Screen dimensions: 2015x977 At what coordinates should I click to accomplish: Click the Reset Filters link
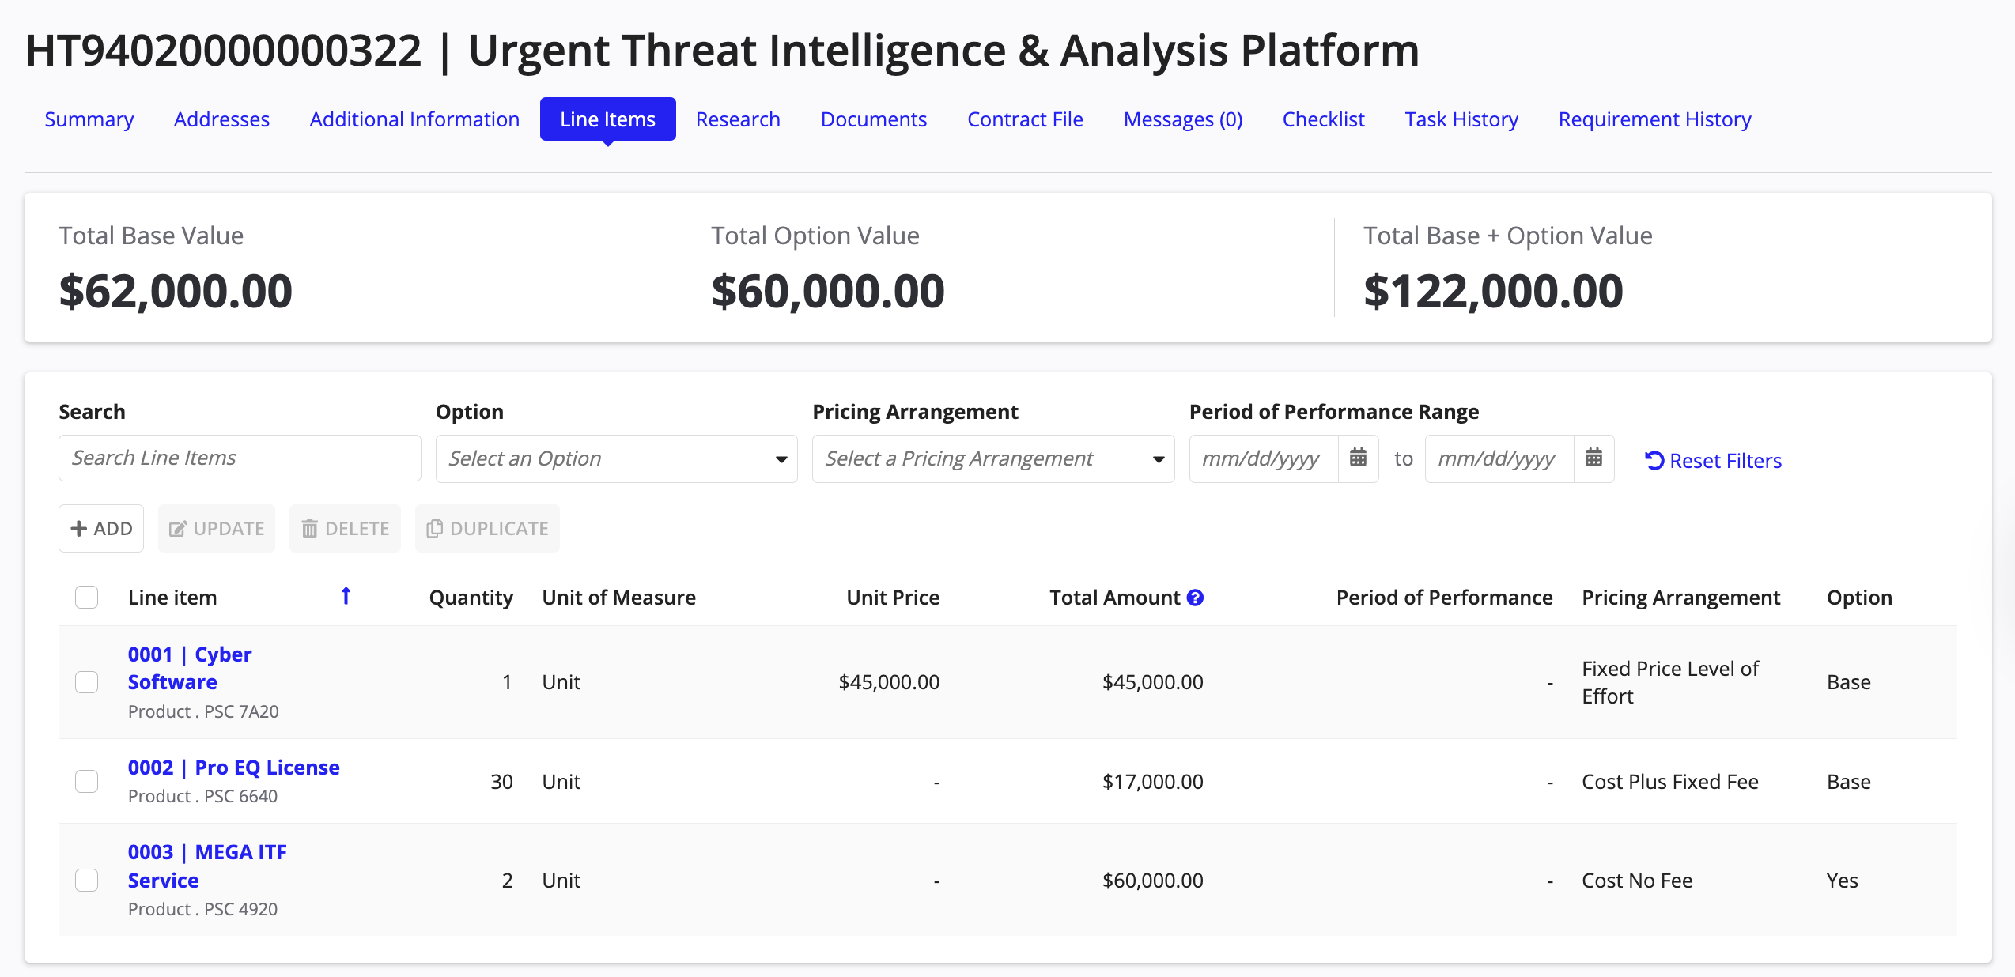pos(1713,461)
